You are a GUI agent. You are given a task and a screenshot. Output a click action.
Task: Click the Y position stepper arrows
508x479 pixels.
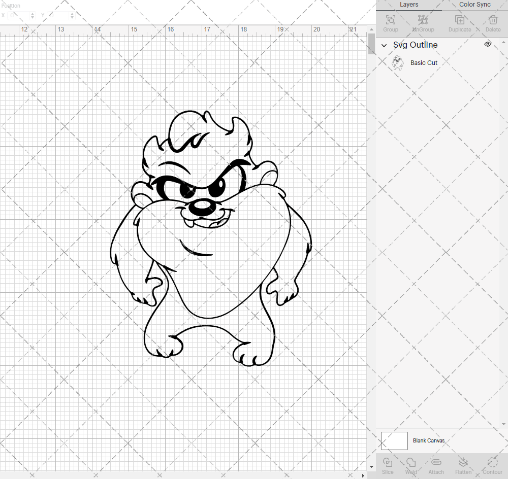coord(72,16)
